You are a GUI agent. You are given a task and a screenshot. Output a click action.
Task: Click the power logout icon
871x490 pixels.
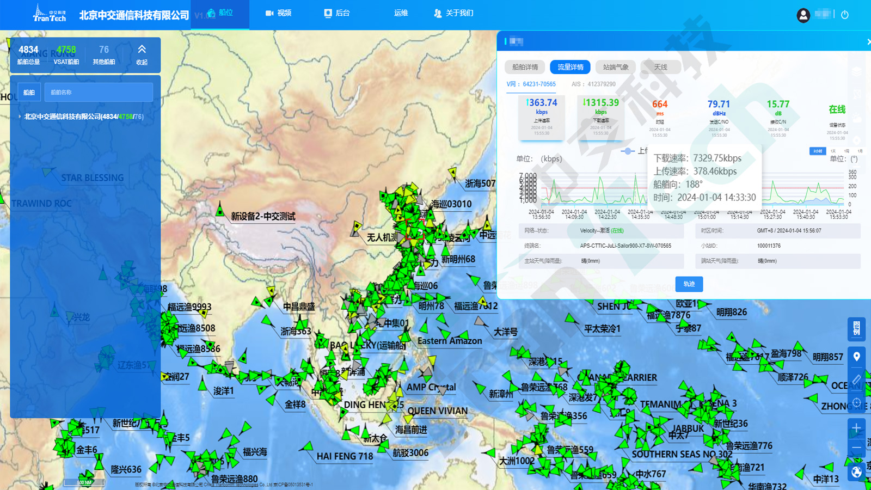[x=845, y=15]
